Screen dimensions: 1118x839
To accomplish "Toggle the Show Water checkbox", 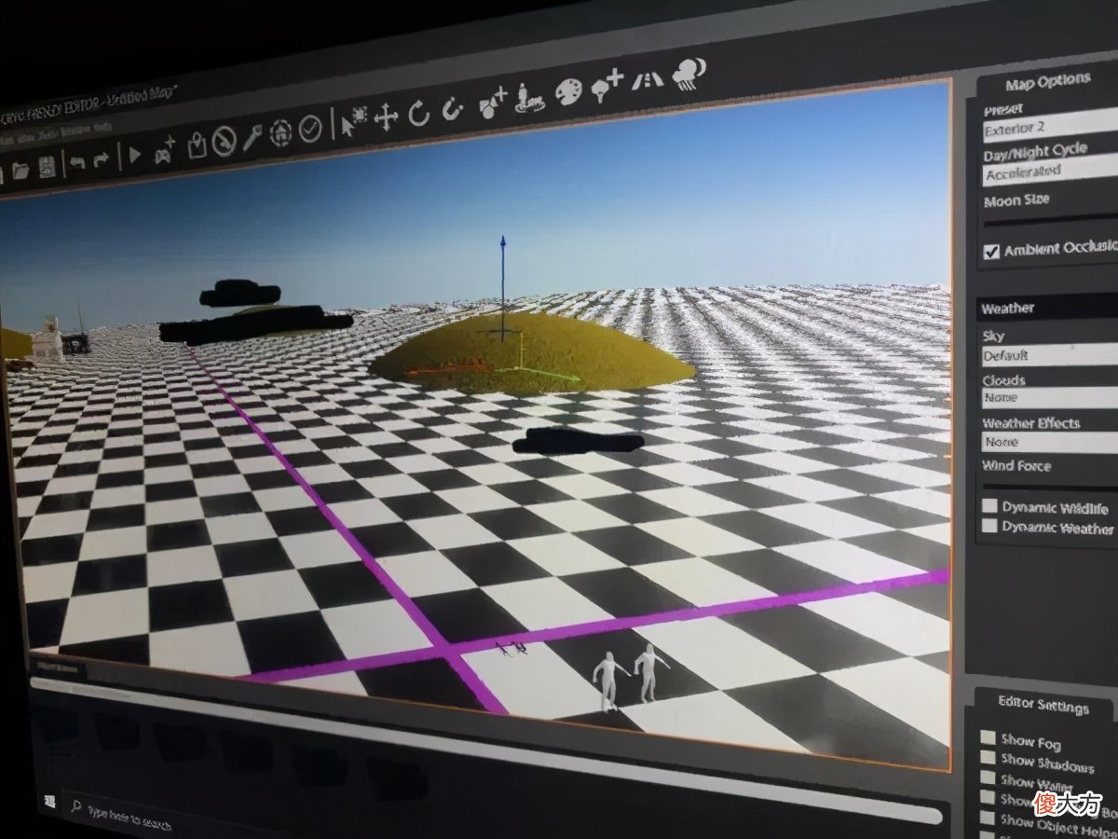I will 988,778.
